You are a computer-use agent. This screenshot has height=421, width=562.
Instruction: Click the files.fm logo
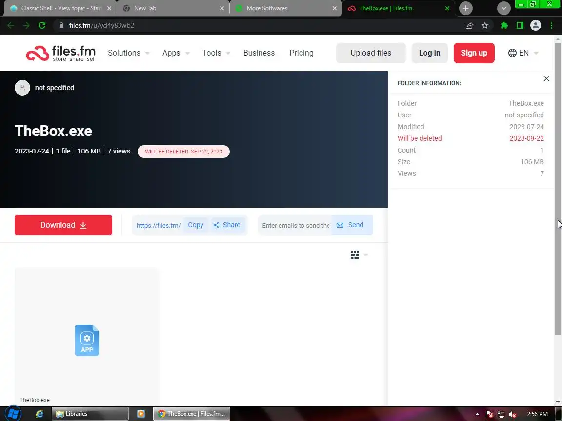click(x=61, y=53)
